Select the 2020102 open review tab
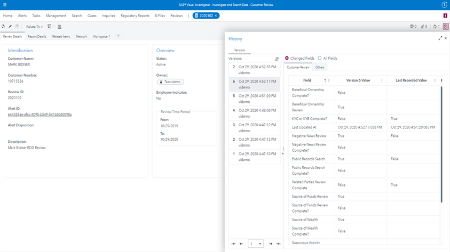The image size is (450, 252). tap(206, 15)
